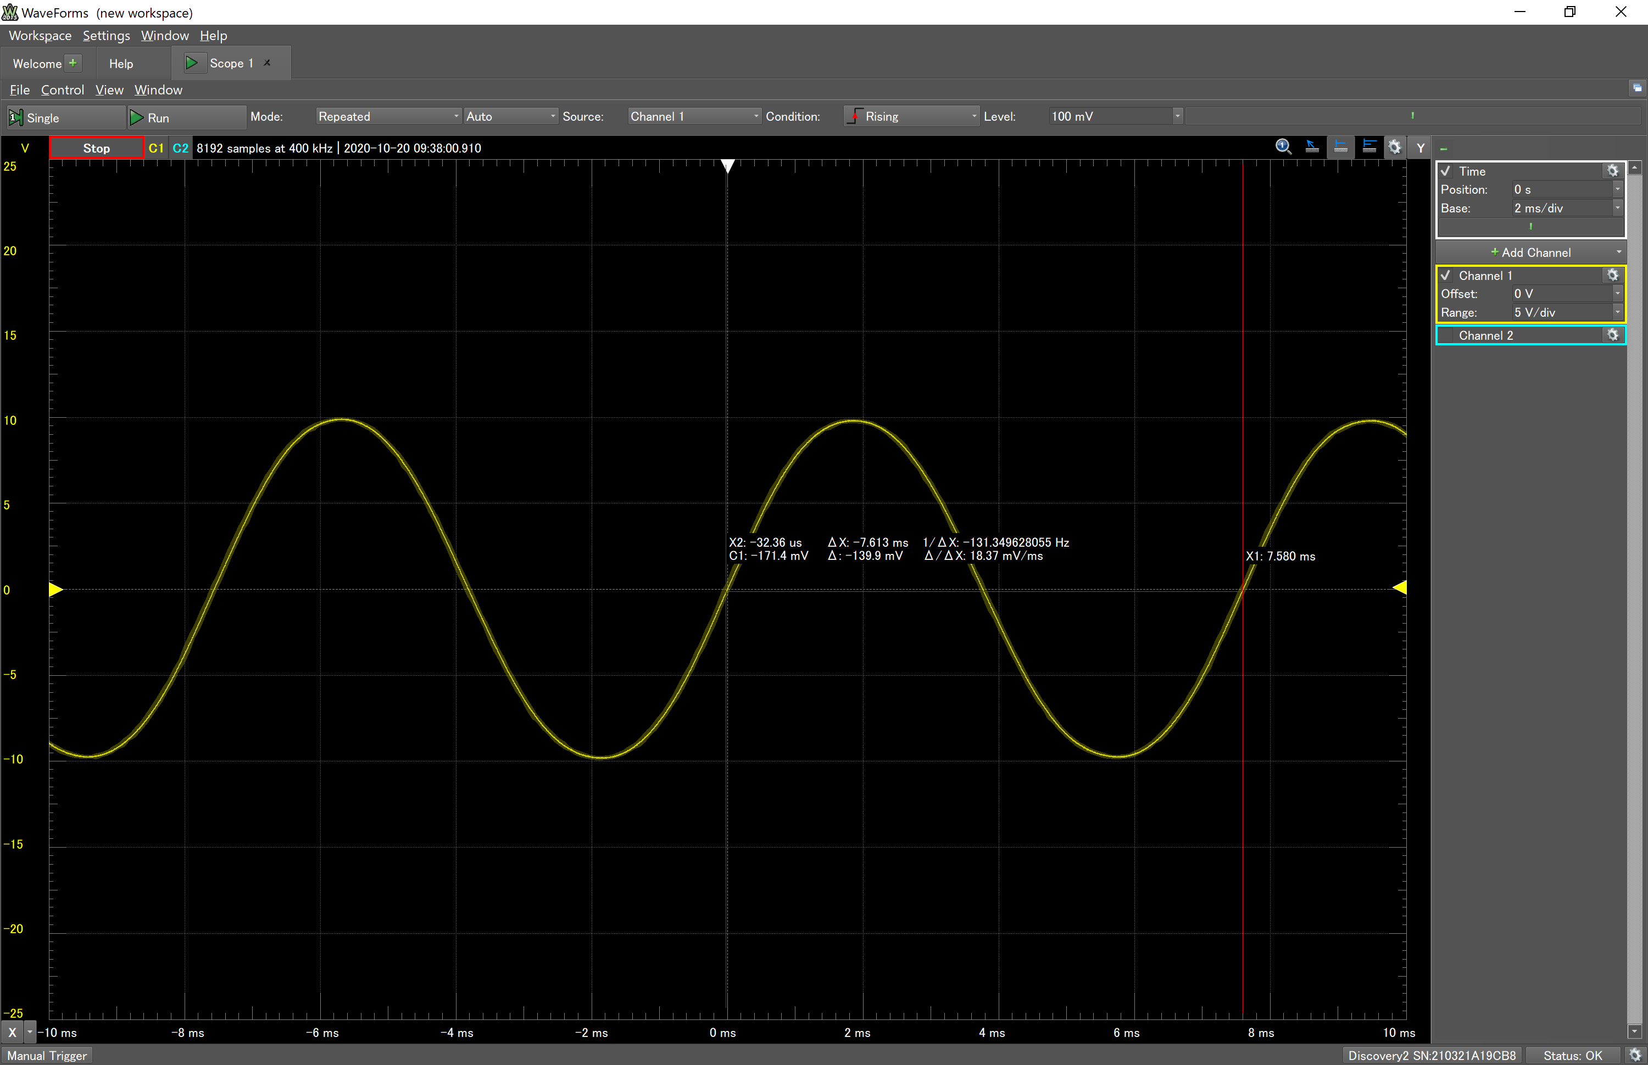This screenshot has width=1648, height=1065.
Task: Click the side panel scrollbar up arrow
Action: pos(1634,168)
